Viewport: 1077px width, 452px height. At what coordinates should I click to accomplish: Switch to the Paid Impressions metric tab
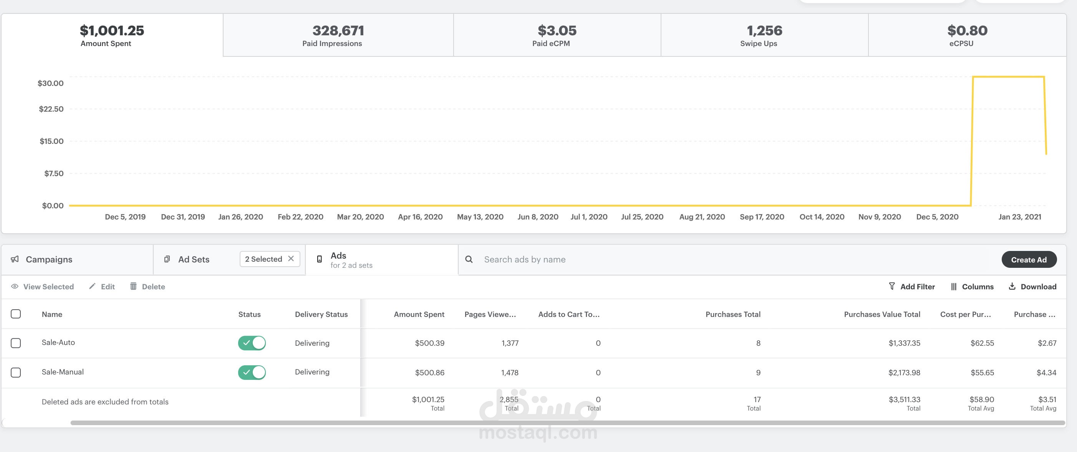click(338, 35)
